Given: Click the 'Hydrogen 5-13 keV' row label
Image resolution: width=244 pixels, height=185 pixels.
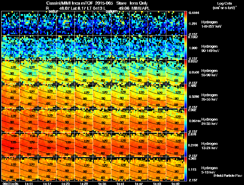Looking at the screenshot, I should [x=210, y=170].
